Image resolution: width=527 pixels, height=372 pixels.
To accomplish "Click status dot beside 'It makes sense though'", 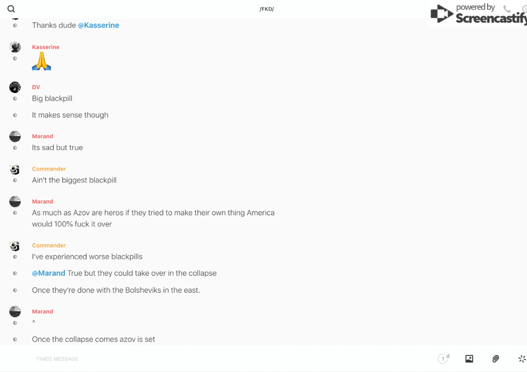I will [x=15, y=115].
